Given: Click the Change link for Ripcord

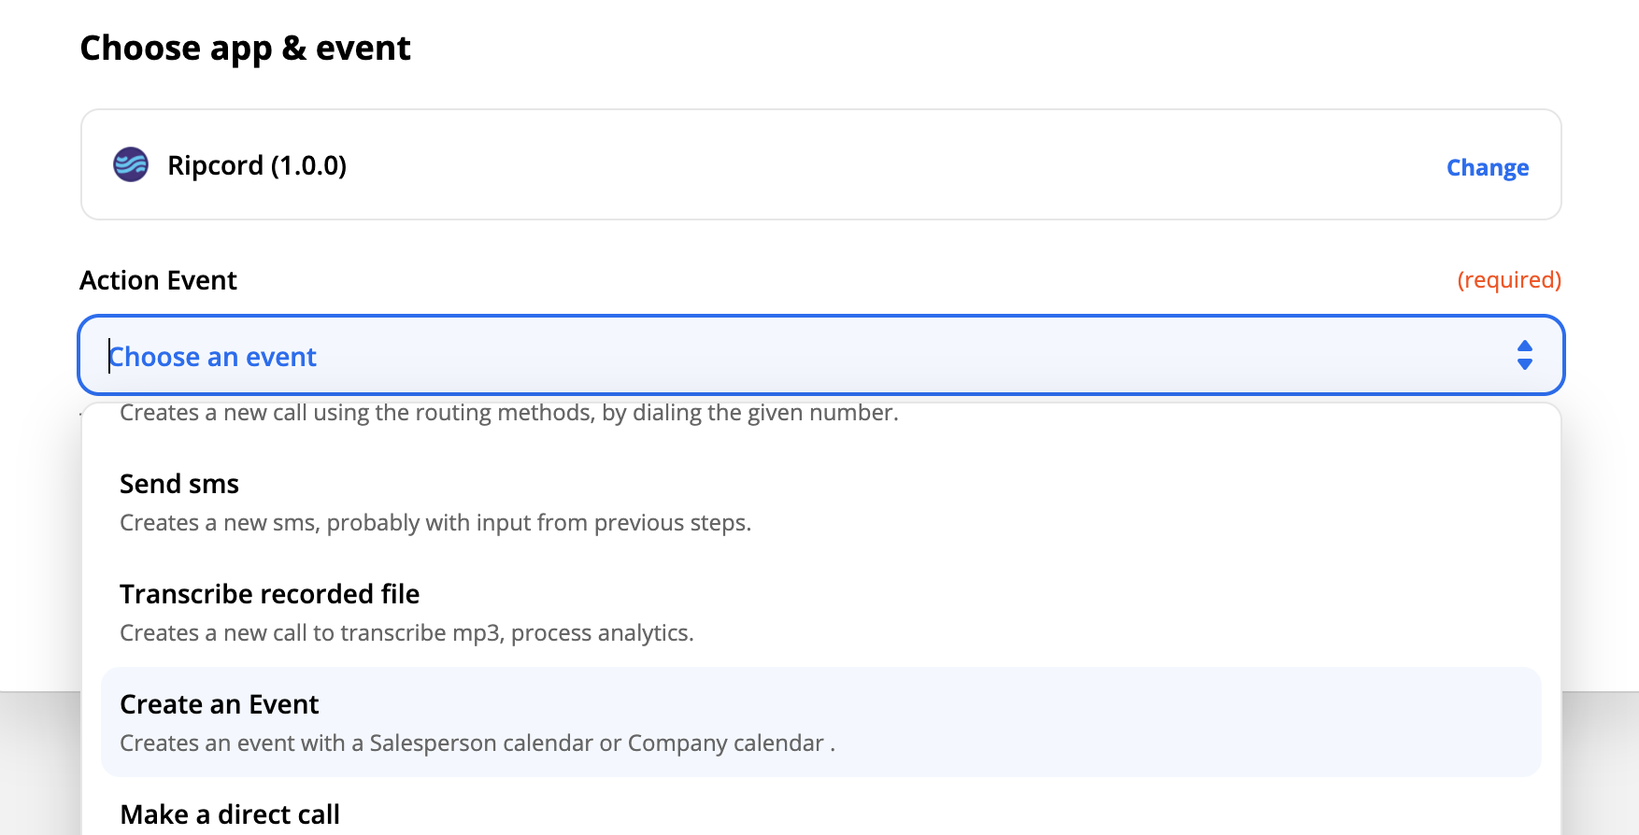Looking at the screenshot, I should 1487,167.
